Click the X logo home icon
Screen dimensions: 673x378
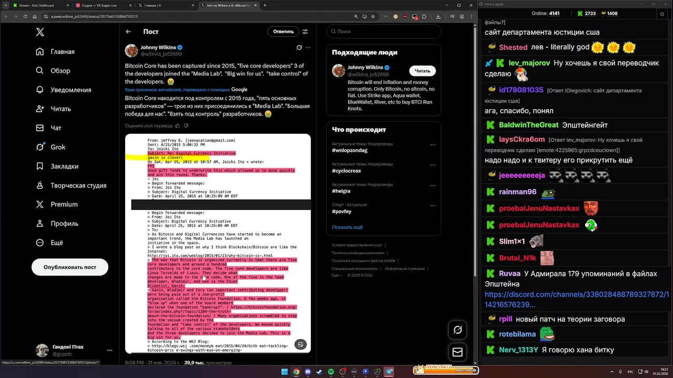pos(40,32)
